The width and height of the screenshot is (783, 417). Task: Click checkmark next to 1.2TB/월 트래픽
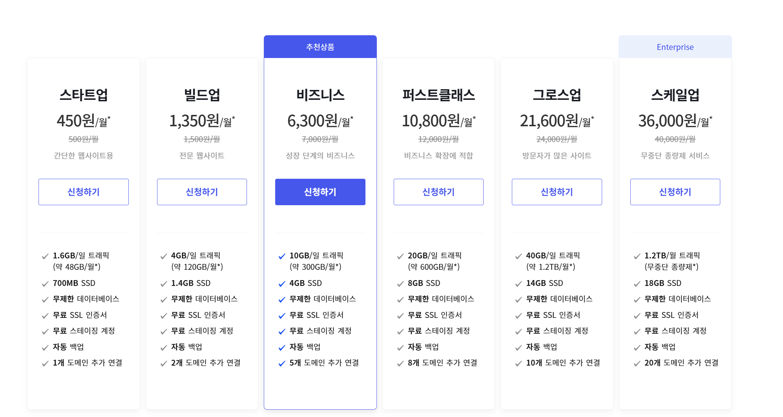coord(637,256)
